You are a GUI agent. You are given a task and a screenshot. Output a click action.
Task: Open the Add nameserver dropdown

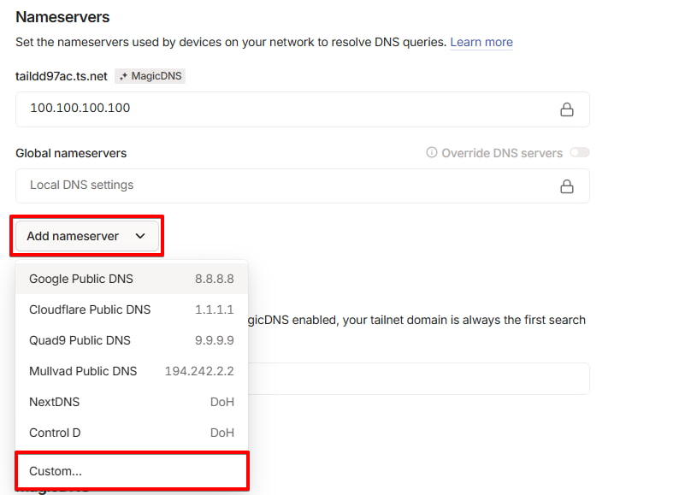pyautogui.click(x=86, y=236)
